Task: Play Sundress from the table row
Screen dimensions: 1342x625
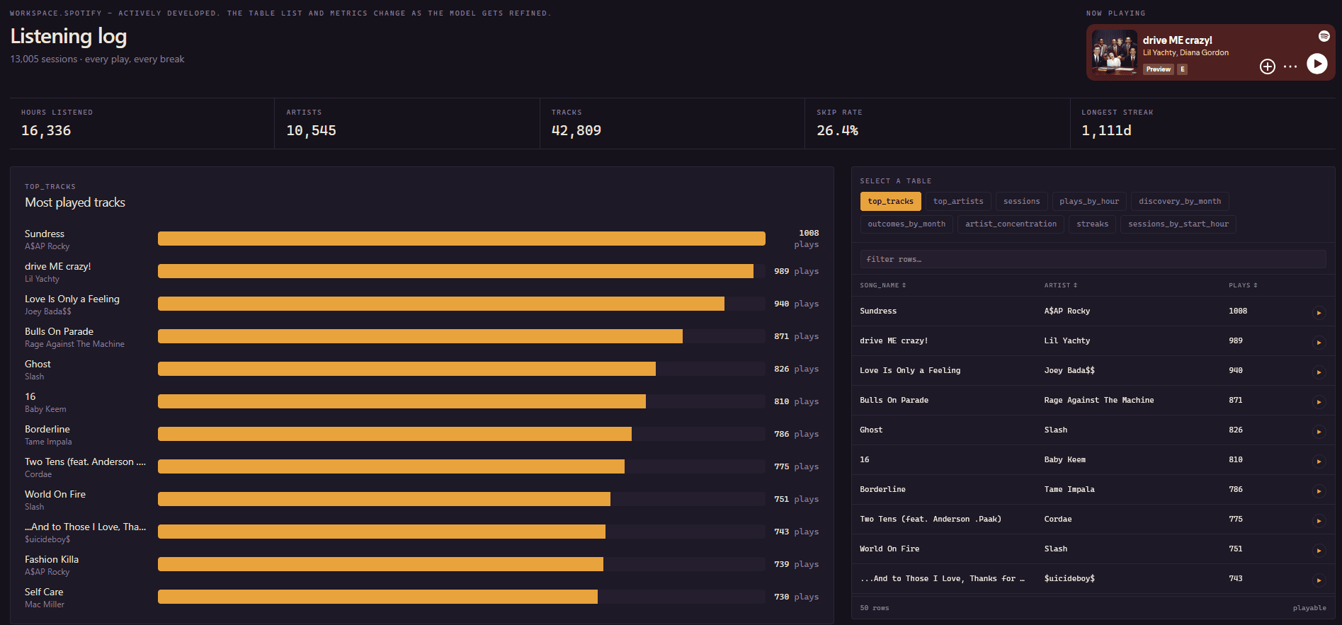Action: pyautogui.click(x=1319, y=313)
